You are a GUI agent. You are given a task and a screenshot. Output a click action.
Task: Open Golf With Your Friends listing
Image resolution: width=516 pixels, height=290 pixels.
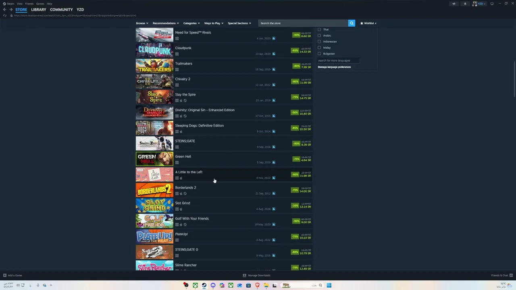[x=224, y=221]
